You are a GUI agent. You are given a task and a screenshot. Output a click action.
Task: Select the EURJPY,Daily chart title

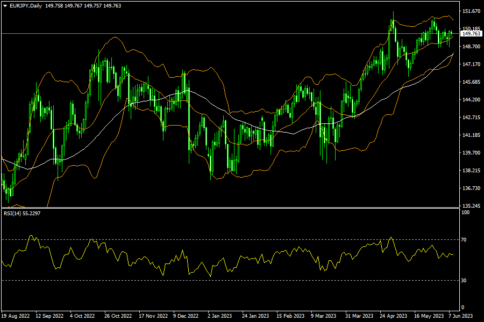click(26, 6)
